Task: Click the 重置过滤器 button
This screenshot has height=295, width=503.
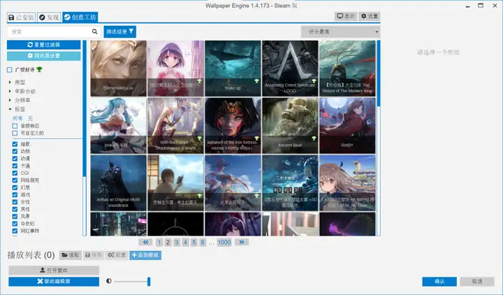Action: click(x=43, y=45)
